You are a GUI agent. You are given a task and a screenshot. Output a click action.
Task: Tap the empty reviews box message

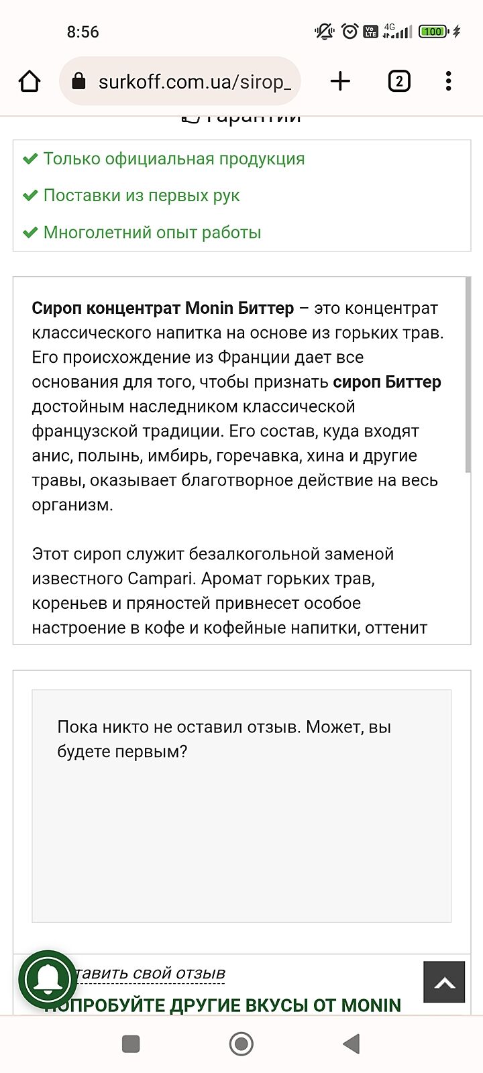point(224,739)
